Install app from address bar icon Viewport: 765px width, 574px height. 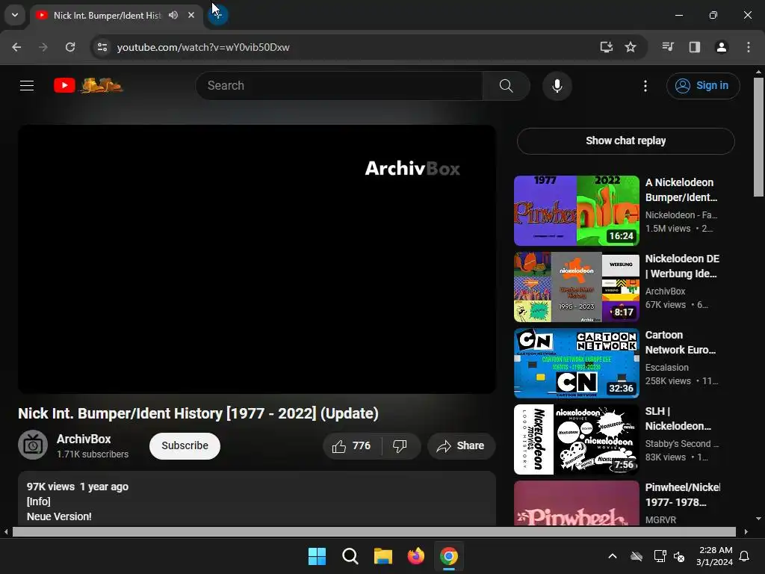[x=606, y=47]
